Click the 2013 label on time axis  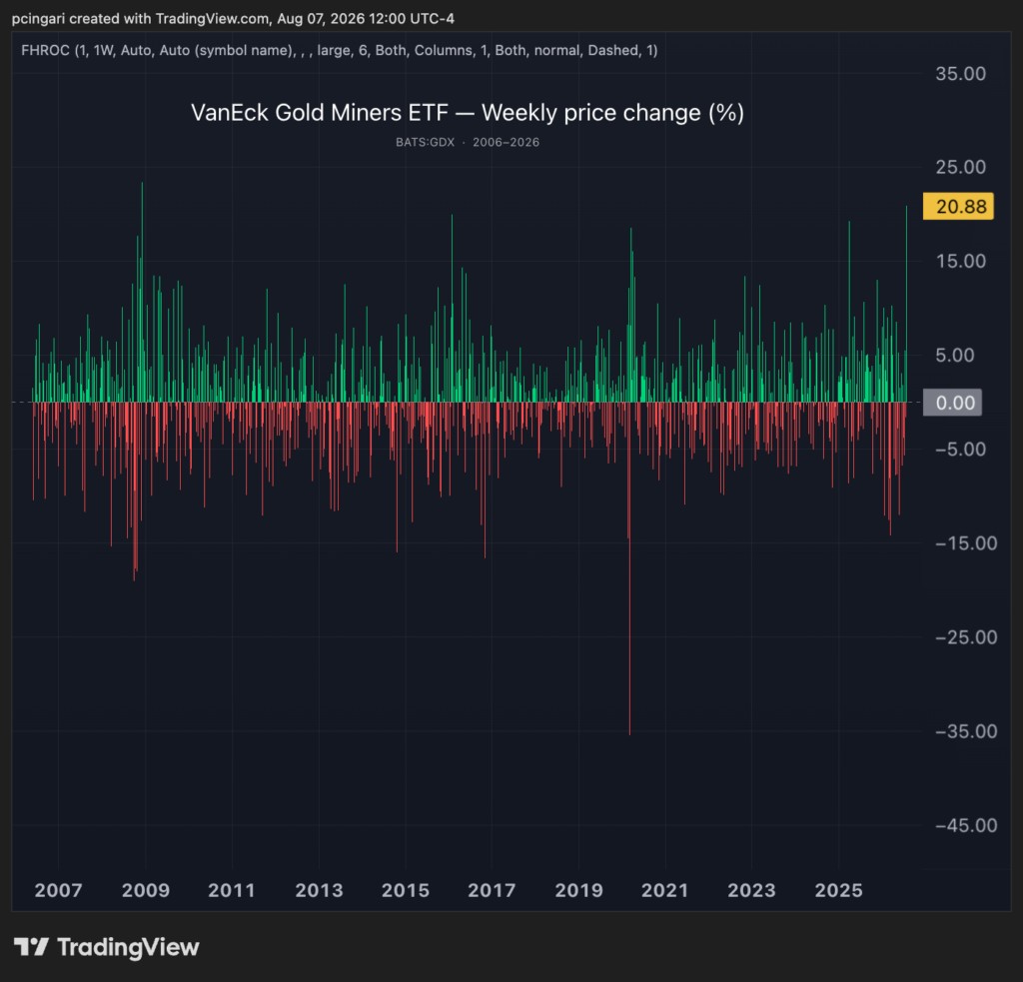[319, 890]
